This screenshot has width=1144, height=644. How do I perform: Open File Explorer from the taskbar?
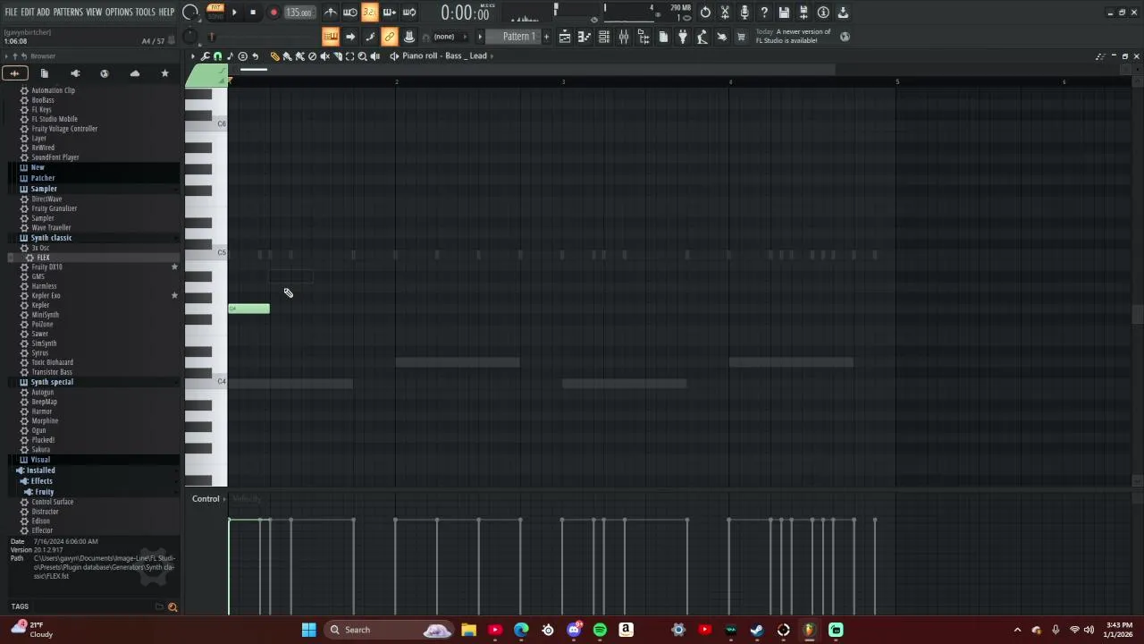(x=468, y=630)
